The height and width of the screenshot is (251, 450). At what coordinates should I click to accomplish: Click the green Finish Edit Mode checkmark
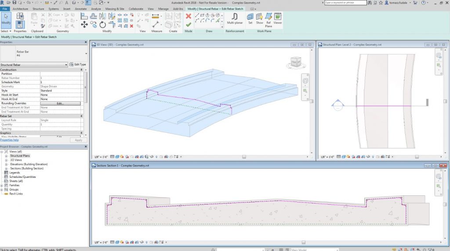pyautogui.click(x=189, y=25)
